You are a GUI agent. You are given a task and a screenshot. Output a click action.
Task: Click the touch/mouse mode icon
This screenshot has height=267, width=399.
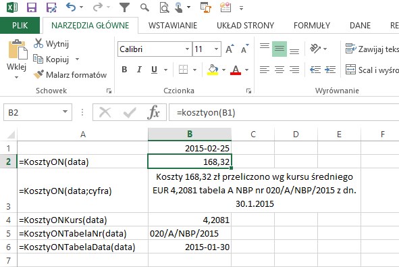[179, 7]
